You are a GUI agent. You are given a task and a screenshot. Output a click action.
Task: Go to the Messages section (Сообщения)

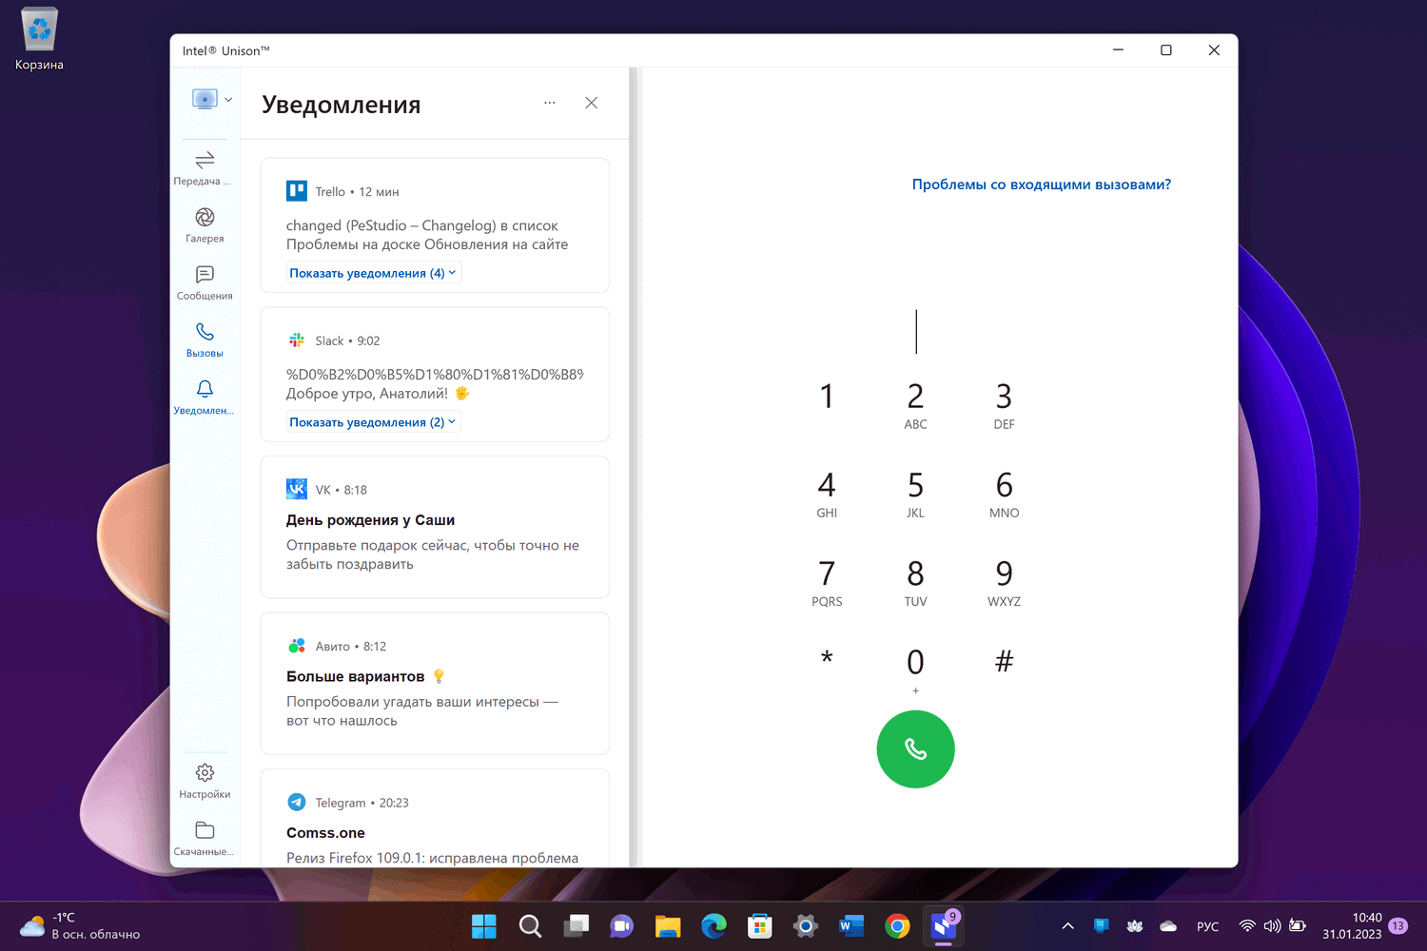(205, 282)
